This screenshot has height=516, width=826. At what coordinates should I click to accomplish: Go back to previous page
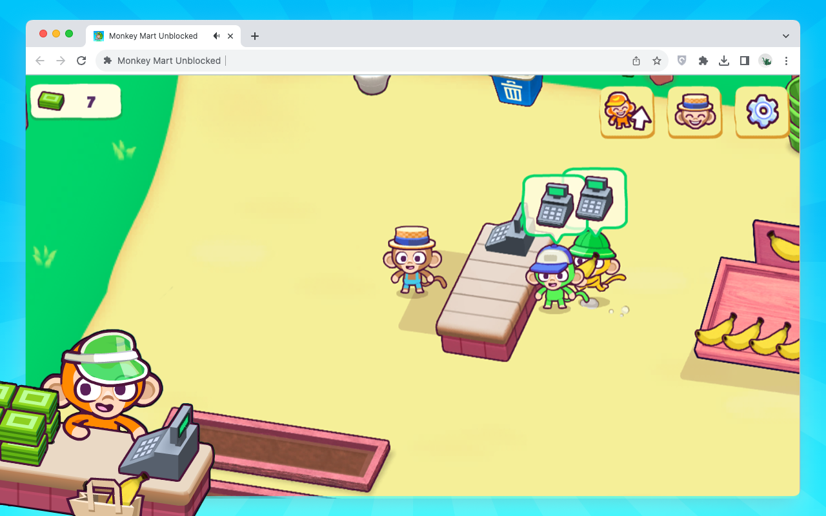coord(40,61)
